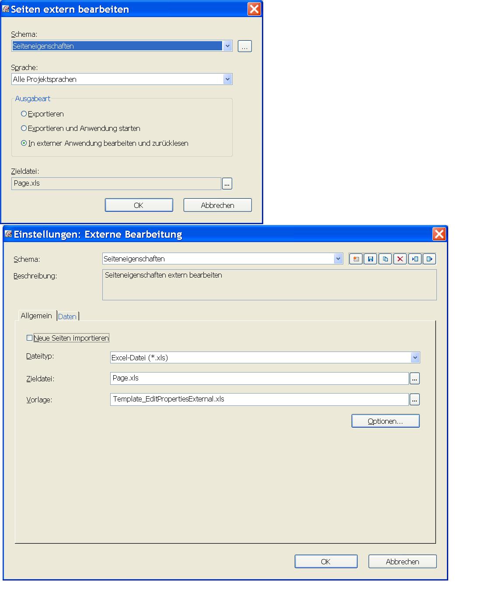Click Abbrechen in Einstellungen: Externe Bearbeitung dialog
The width and height of the screenshot is (481, 591).
coord(403,562)
